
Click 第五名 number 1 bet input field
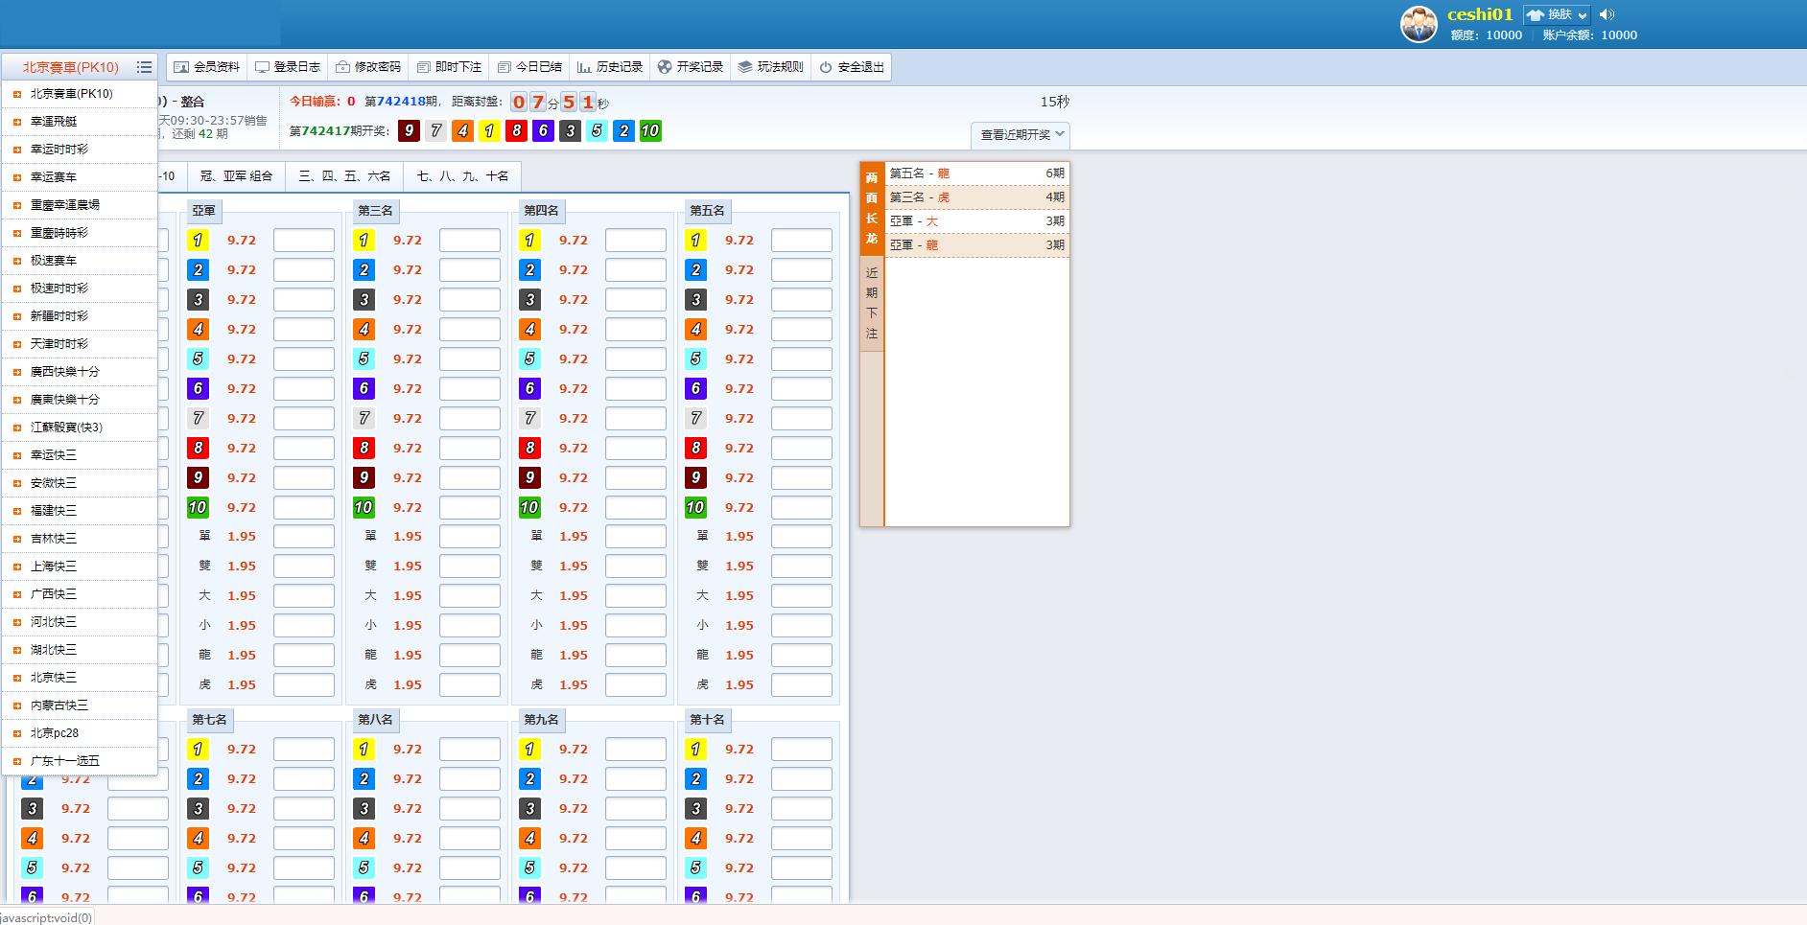click(801, 241)
